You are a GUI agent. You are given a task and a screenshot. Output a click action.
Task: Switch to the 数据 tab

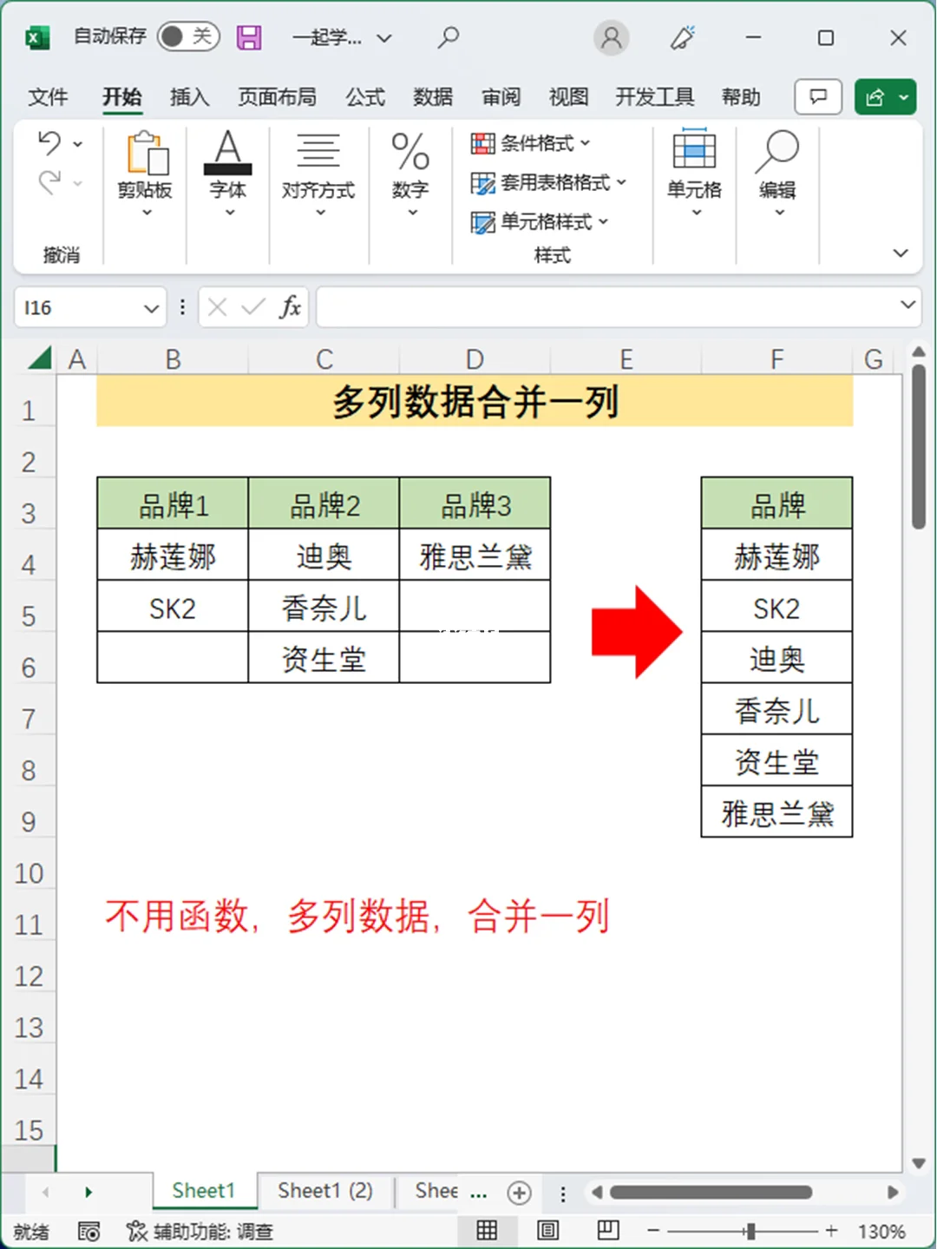pos(433,96)
